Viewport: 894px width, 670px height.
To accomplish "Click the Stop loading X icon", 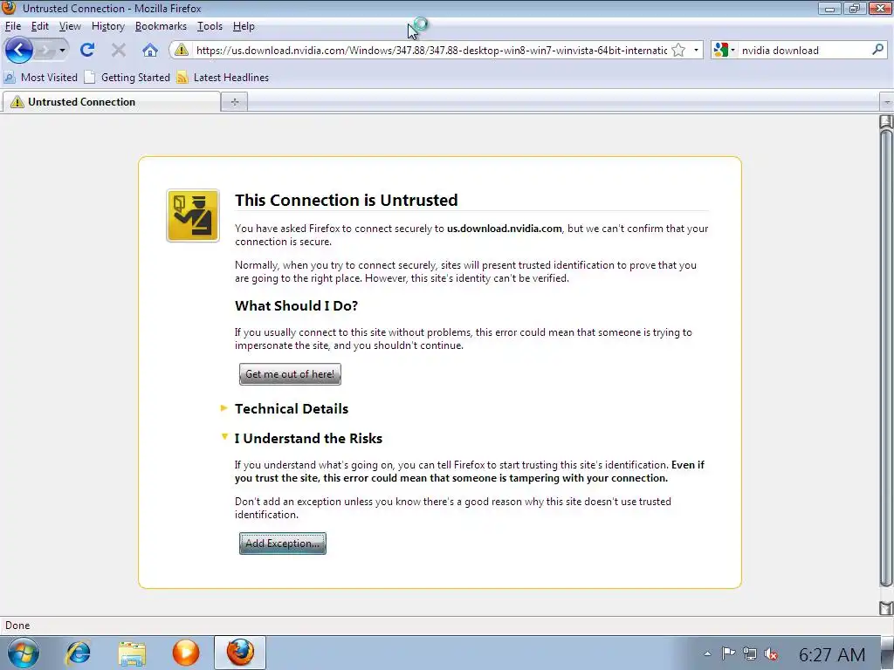I will click(119, 50).
